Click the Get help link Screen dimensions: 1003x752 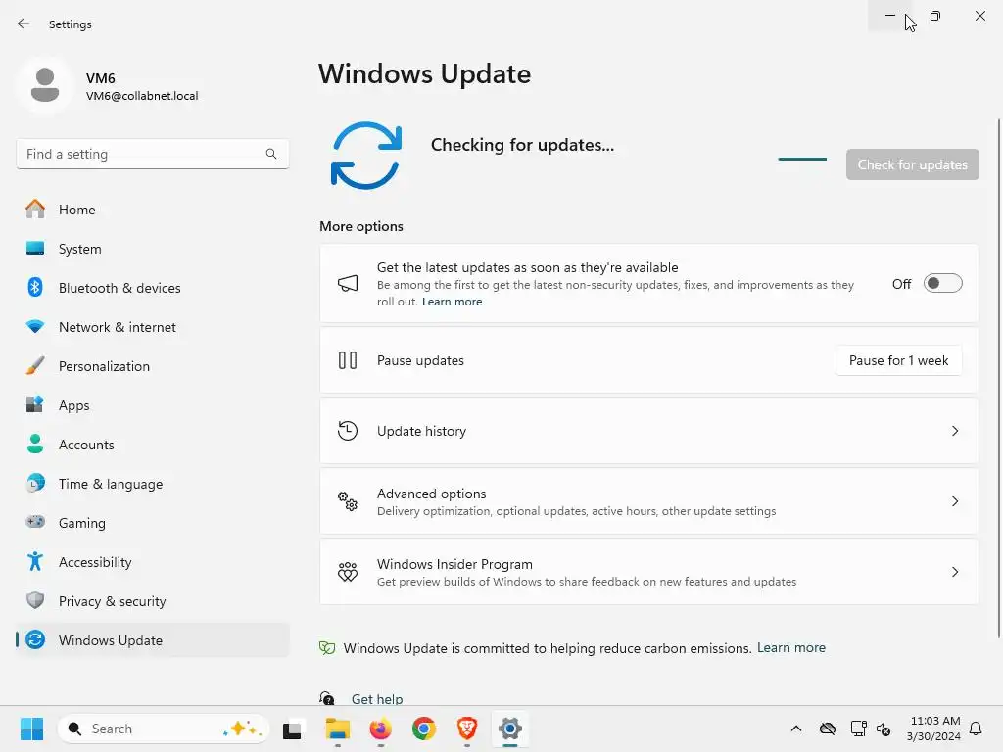pyautogui.click(x=377, y=699)
